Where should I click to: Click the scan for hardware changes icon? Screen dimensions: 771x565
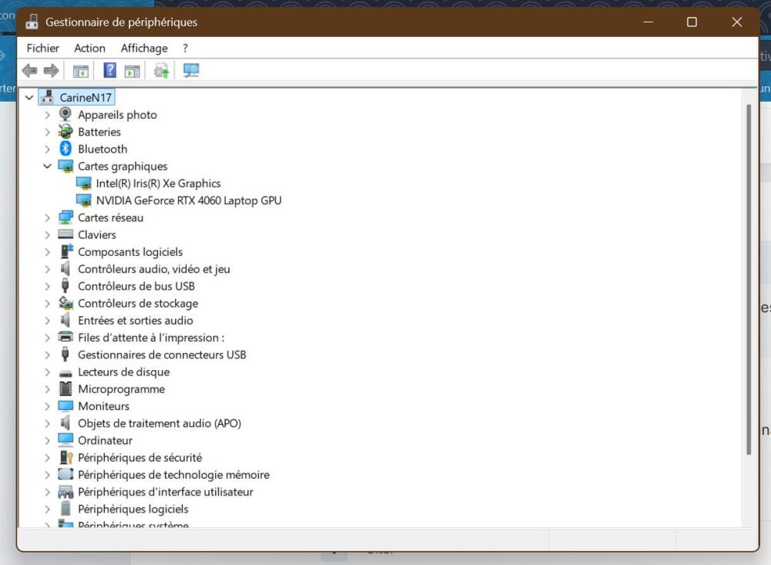click(x=191, y=71)
